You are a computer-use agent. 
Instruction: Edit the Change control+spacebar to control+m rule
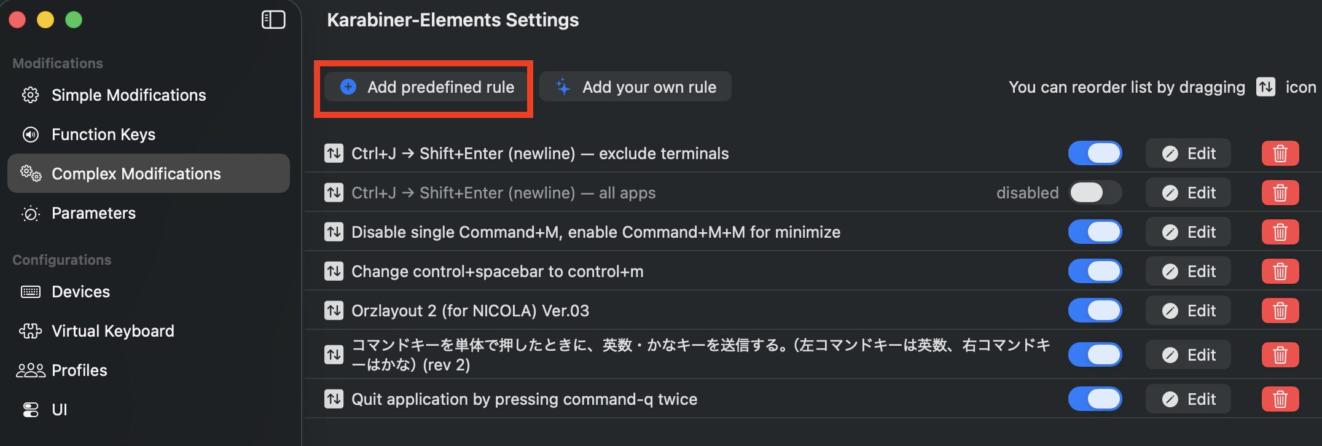(1188, 272)
